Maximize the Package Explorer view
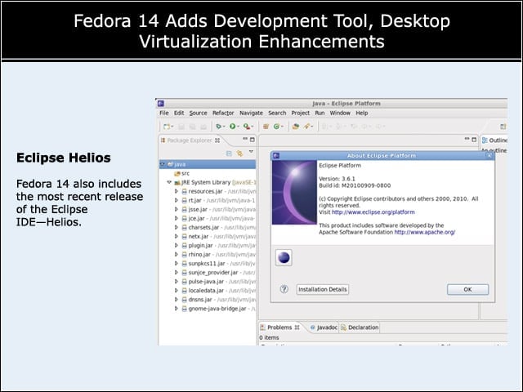The image size is (523, 392). coord(253,140)
